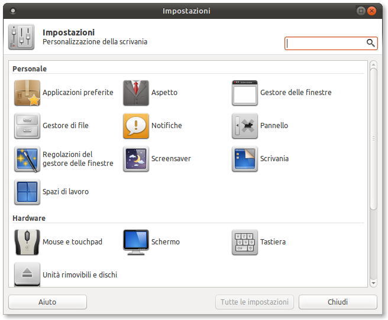
Task: Click the magnifier icon in search box
Action: (370, 43)
